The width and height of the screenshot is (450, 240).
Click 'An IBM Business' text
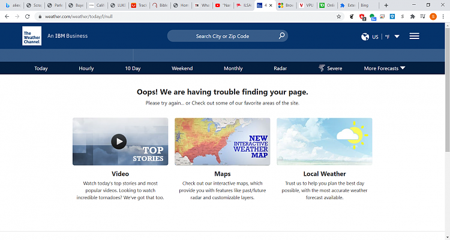pos(67,36)
